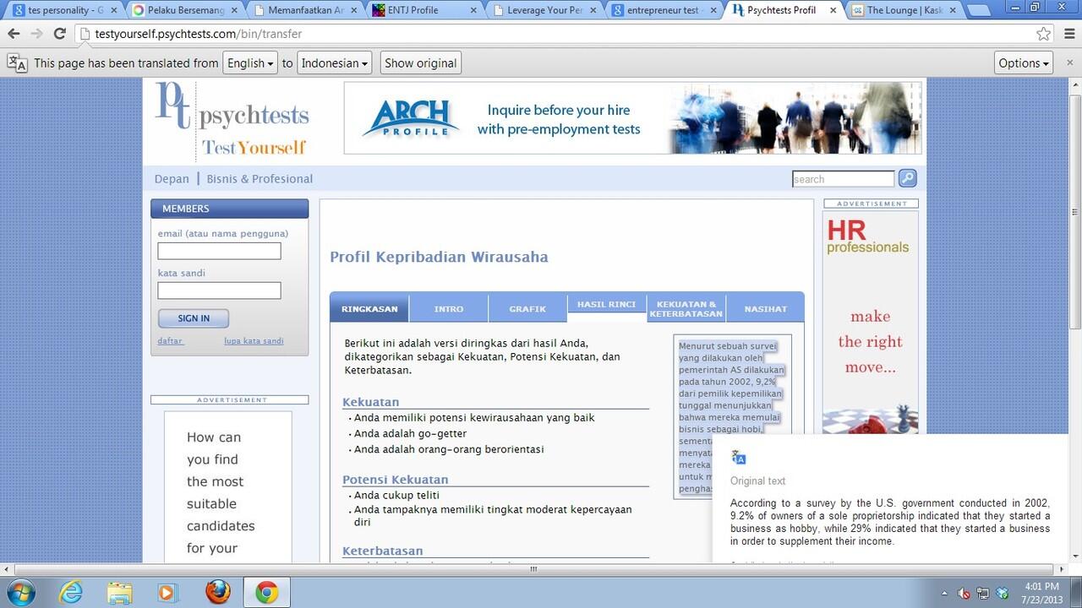
Task: Open the new tab button
Action: [980, 11]
